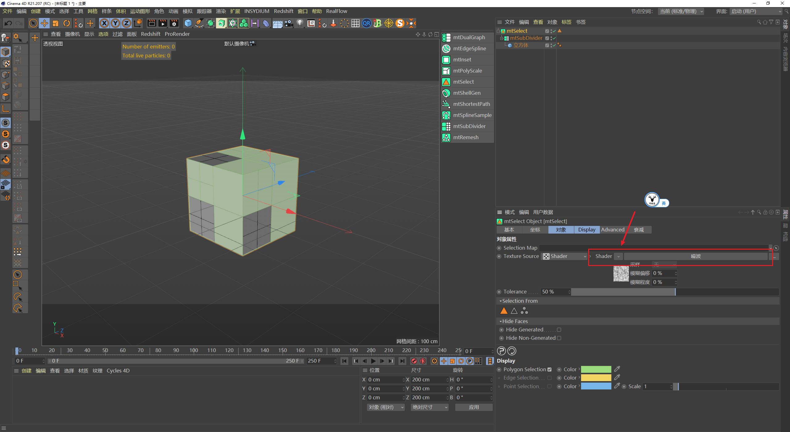Add a cube primitive from toolbar
The width and height of the screenshot is (790, 432).
(188, 23)
